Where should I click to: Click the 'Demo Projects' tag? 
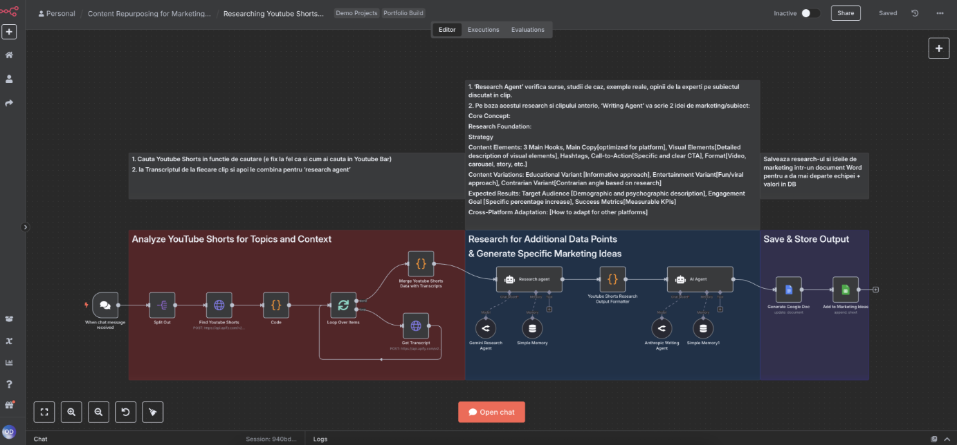[356, 13]
